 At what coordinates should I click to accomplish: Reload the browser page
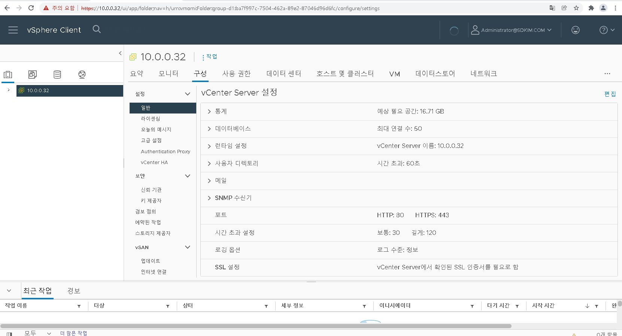(31, 8)
